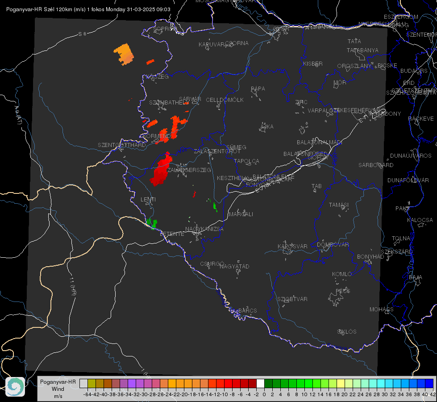The width and height of the screenshot is (437, 402).
Task: Select the yellow swatch between 18 and 20
Action: [341, 383]
